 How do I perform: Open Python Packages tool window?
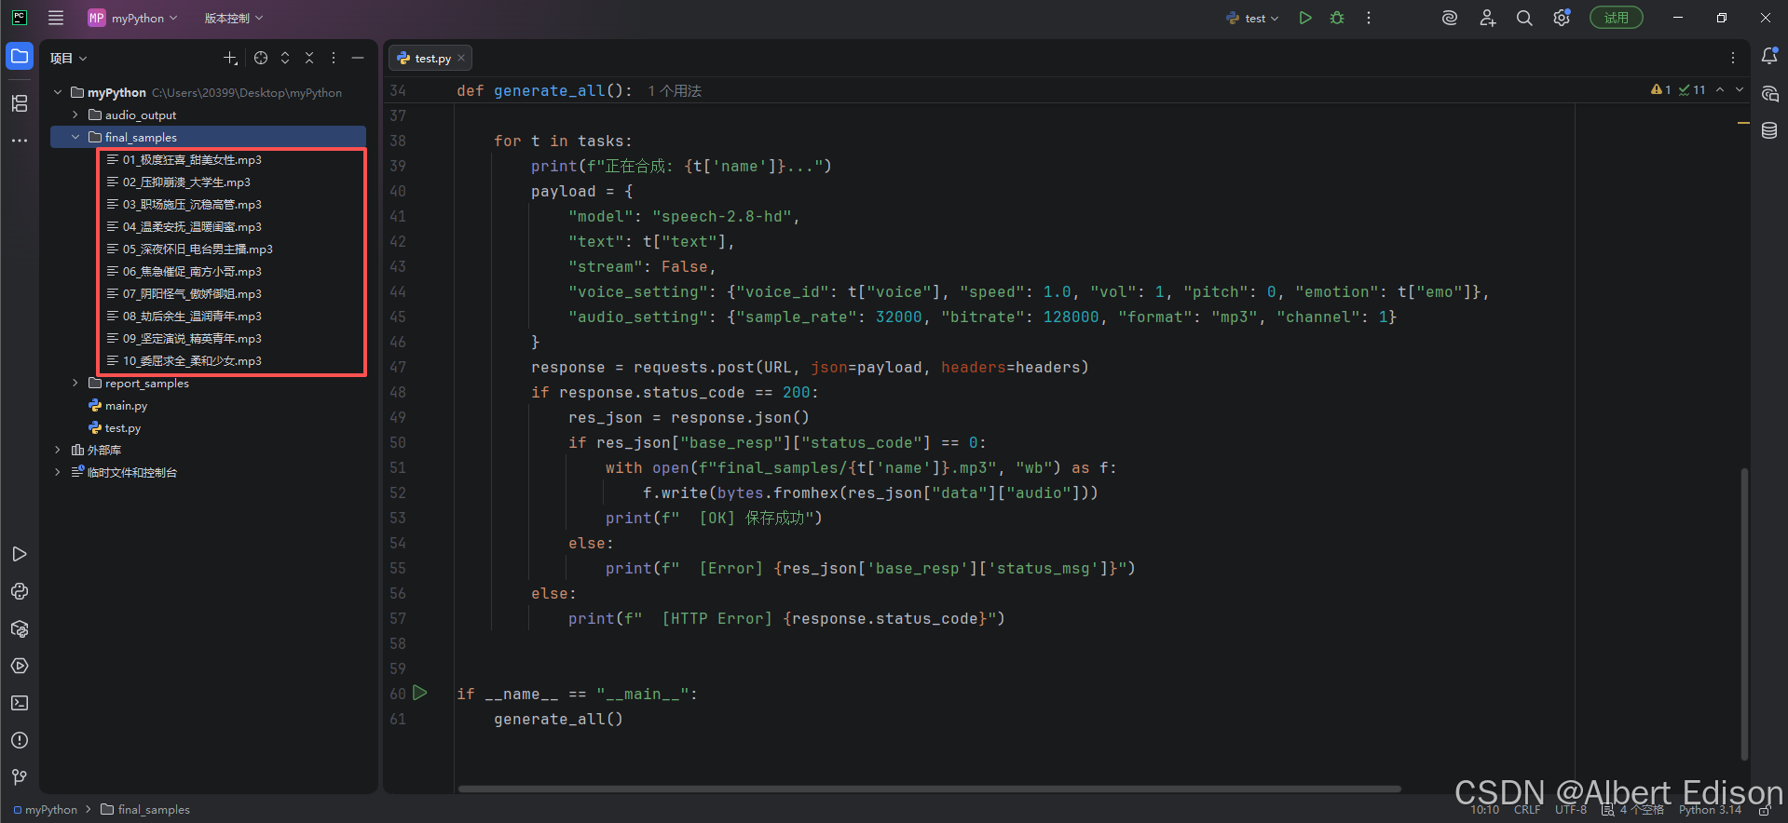[19, 591]
